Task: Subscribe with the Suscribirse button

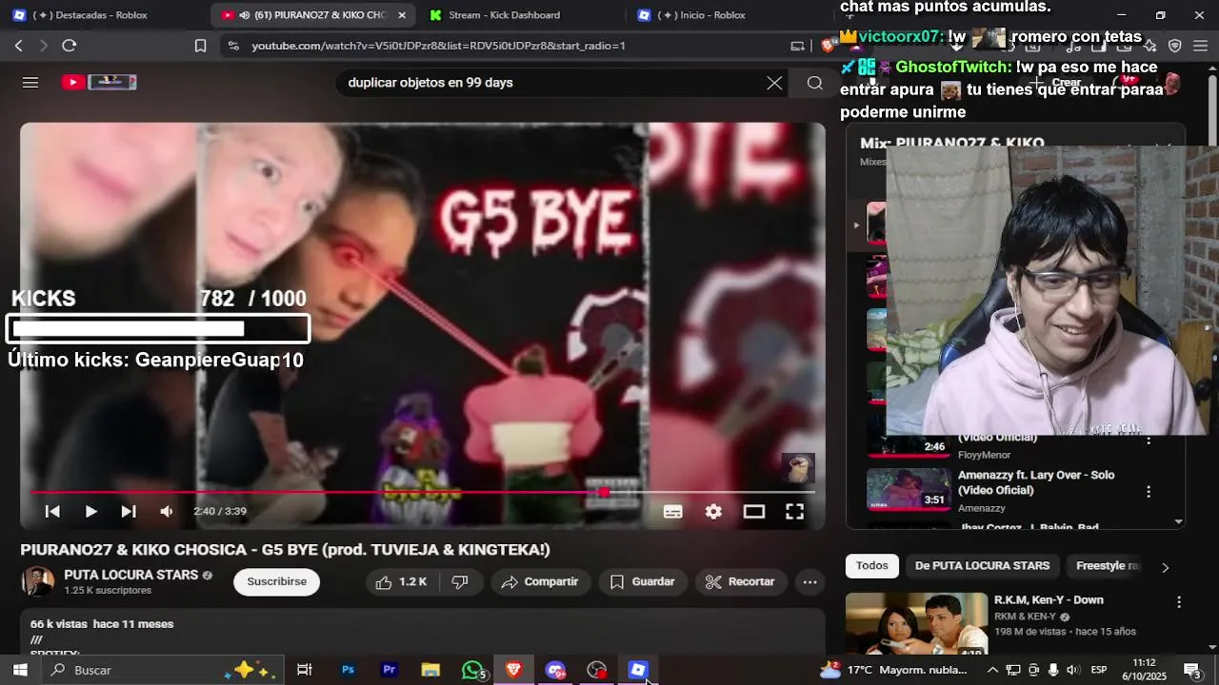Action: [x=277, y=582]
